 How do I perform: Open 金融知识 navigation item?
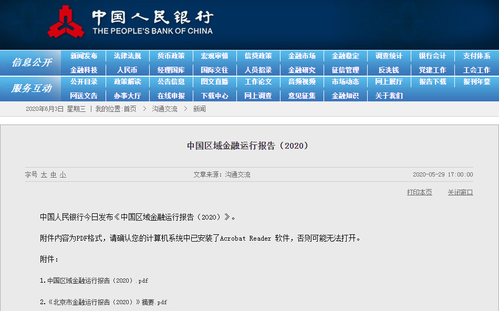point(345,96)
